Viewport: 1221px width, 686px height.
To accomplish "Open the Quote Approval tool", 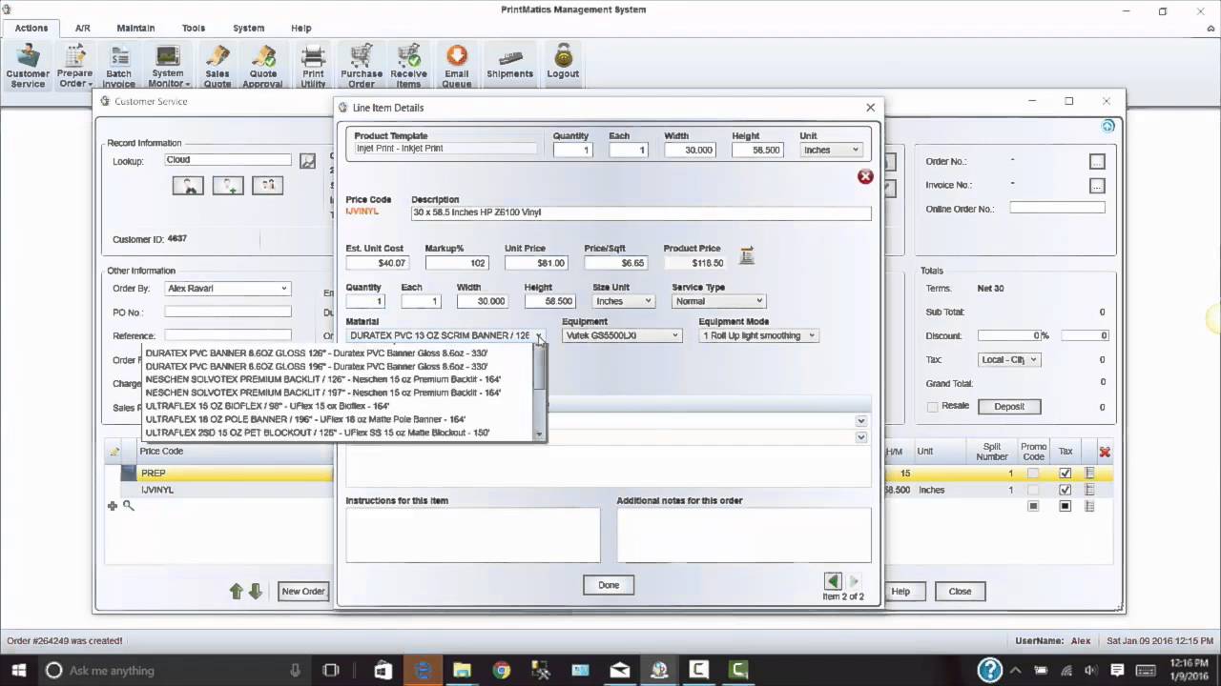I will click(x=262, y=66).
